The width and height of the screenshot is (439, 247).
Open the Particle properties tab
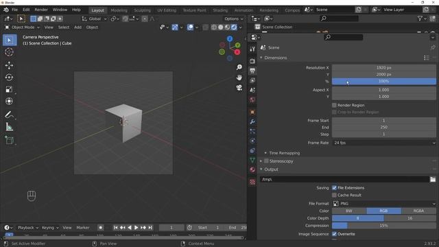click(252, 131)
